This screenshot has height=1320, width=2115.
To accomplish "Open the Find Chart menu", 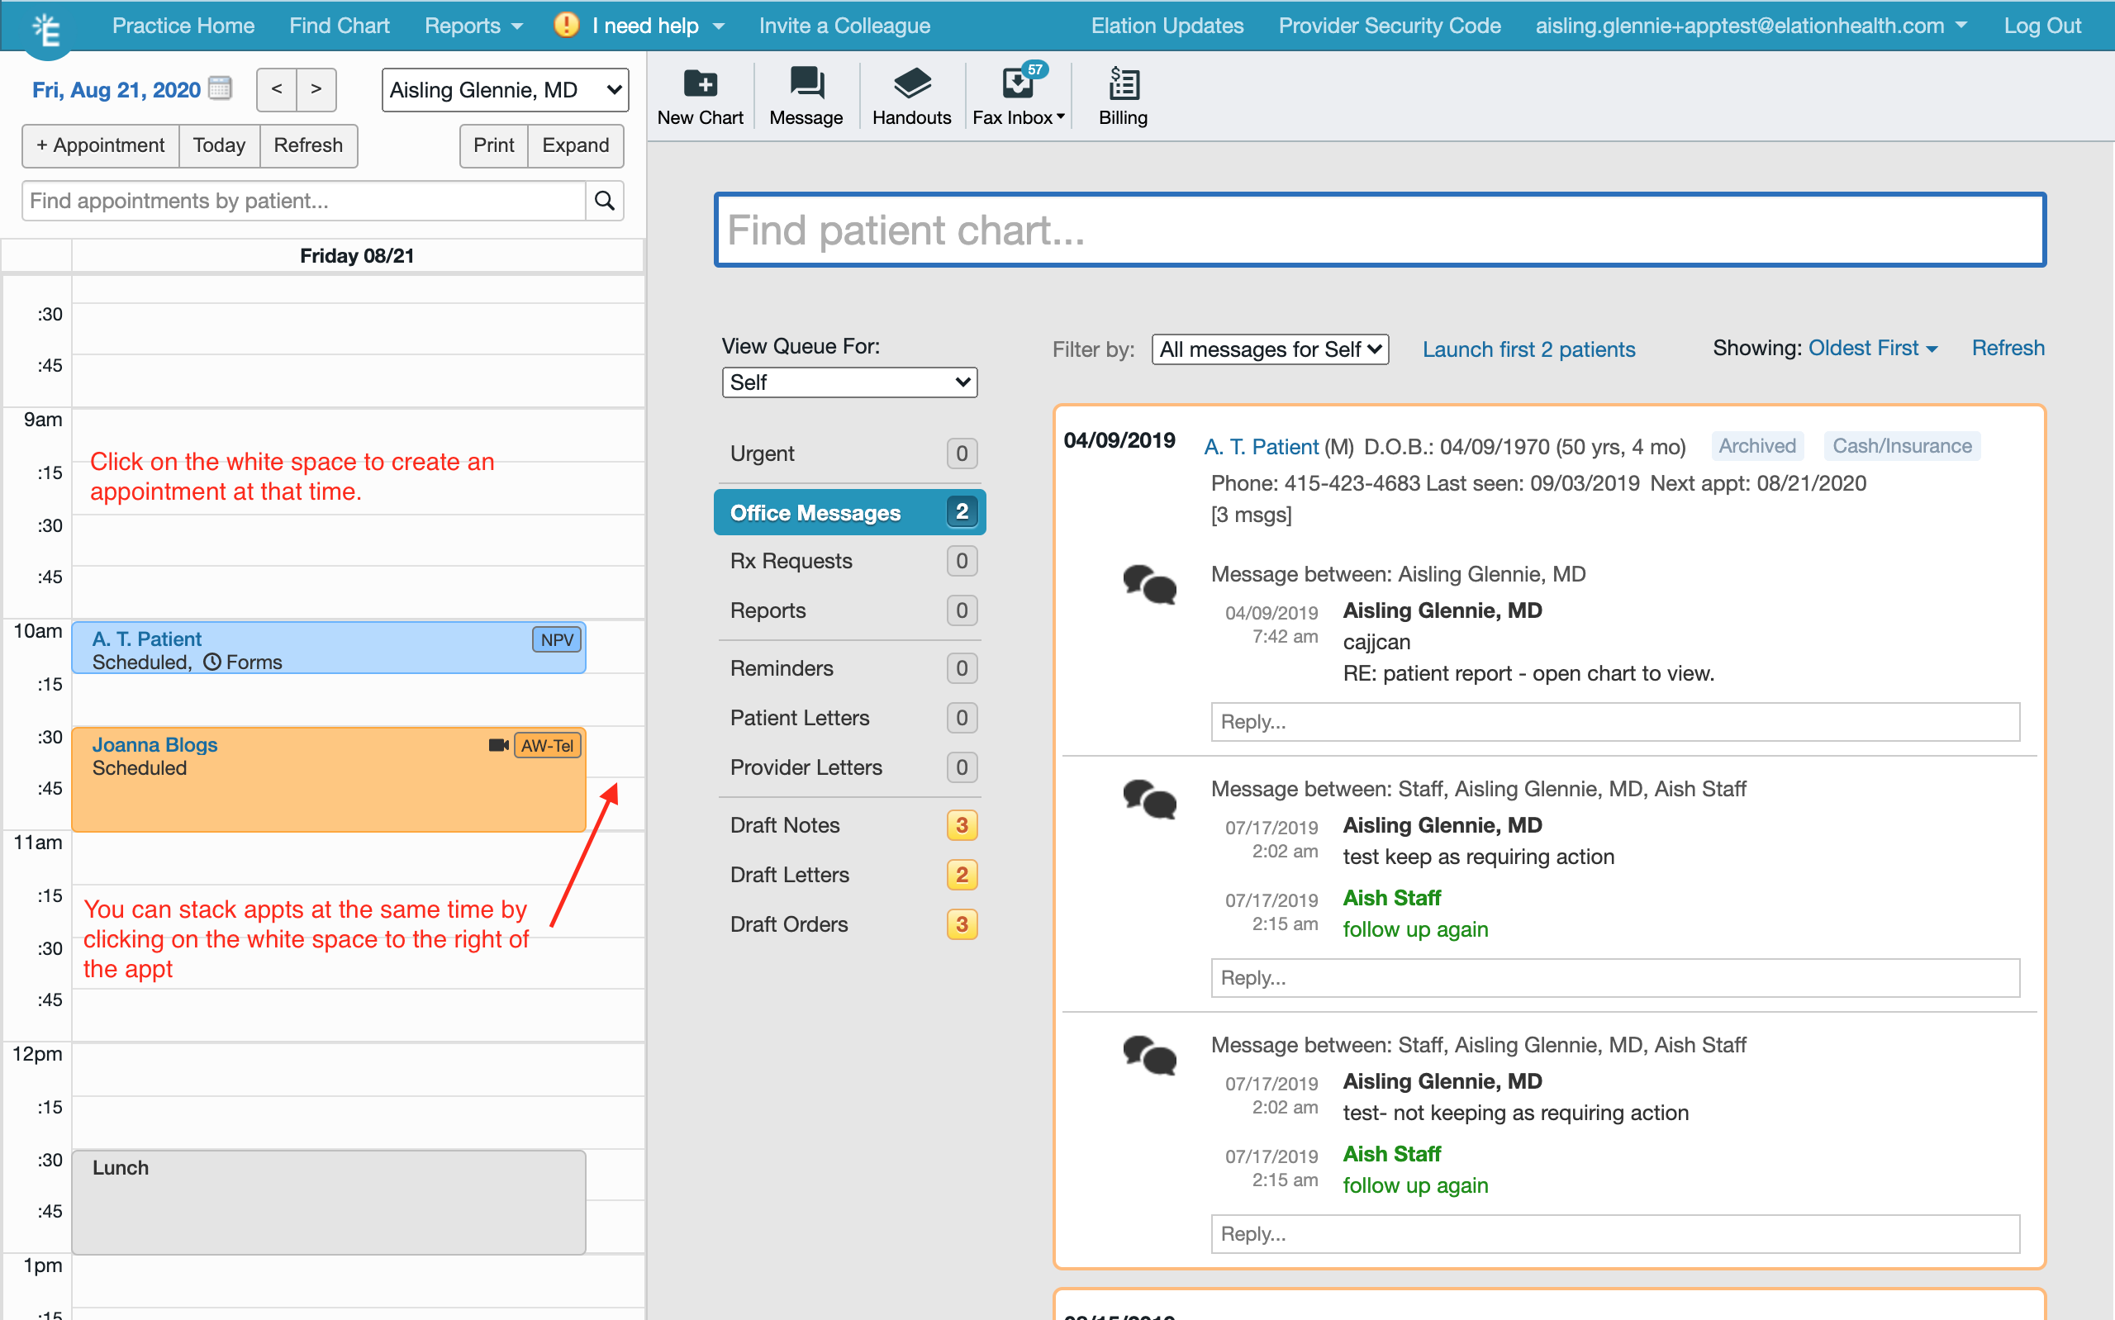I will click(339, 26).
